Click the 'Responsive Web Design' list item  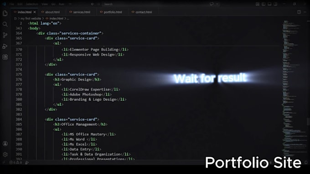point(92,55)
